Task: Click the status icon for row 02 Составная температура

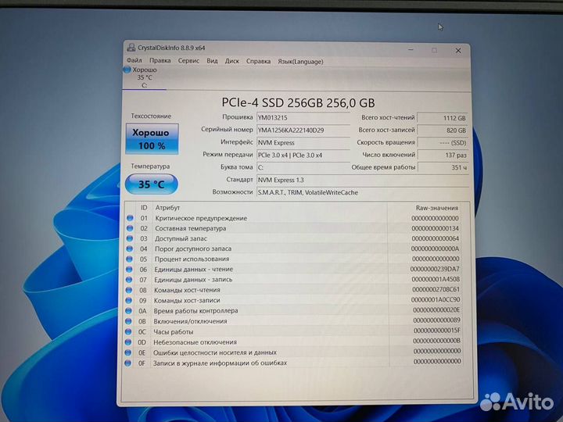Action: coord(130,228)
